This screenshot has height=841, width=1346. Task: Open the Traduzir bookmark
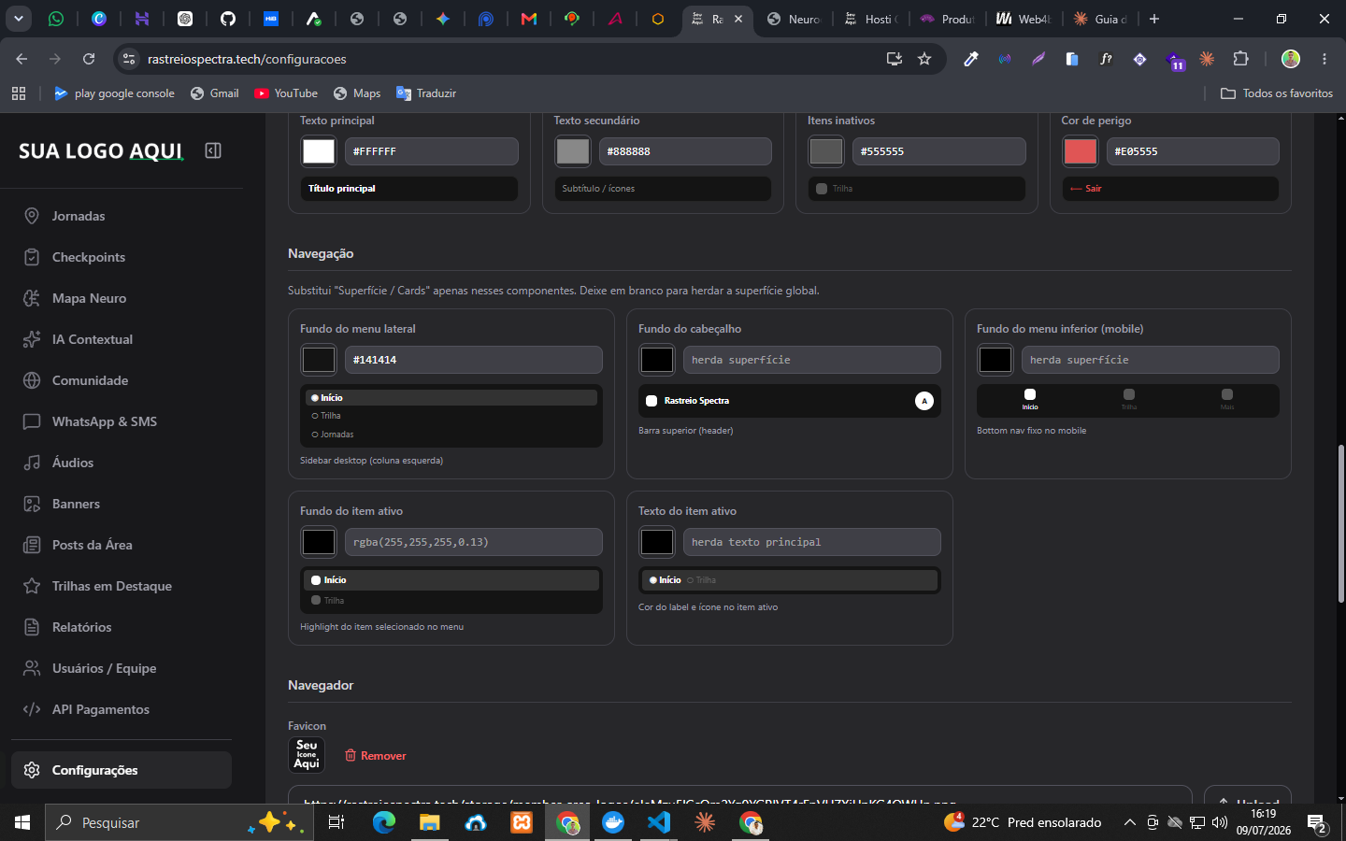(x=426, y=93)
